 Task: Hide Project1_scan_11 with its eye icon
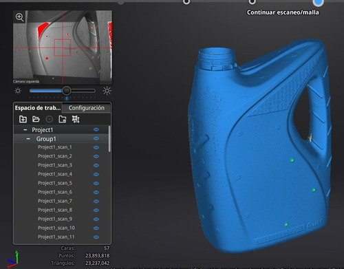tap(96, 237)
